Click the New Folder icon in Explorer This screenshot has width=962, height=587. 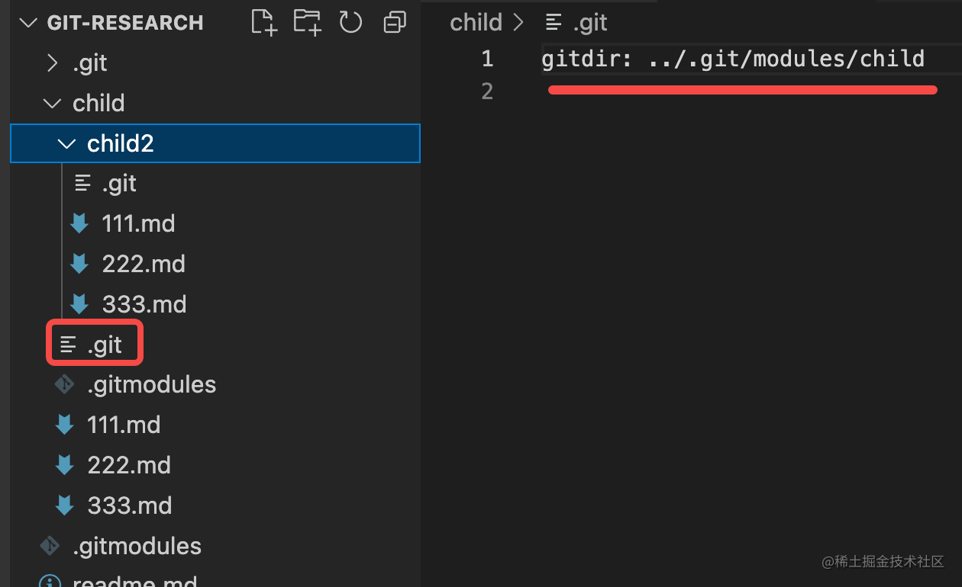(x=307, y=22)
